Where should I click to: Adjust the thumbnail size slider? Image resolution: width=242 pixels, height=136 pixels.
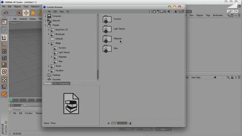[119, 123]
